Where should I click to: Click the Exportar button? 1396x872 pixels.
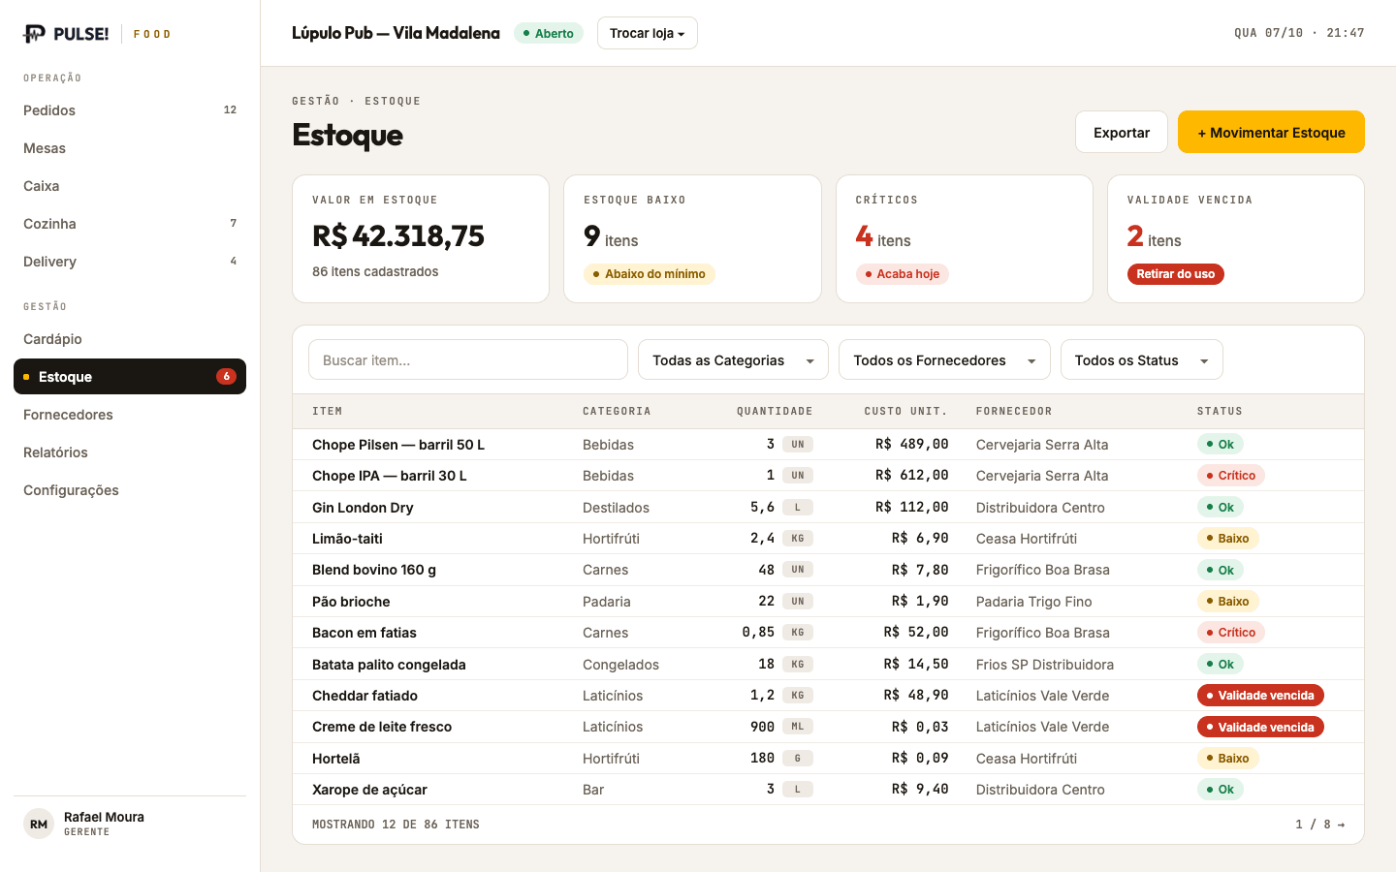(x=1122, y=132)
